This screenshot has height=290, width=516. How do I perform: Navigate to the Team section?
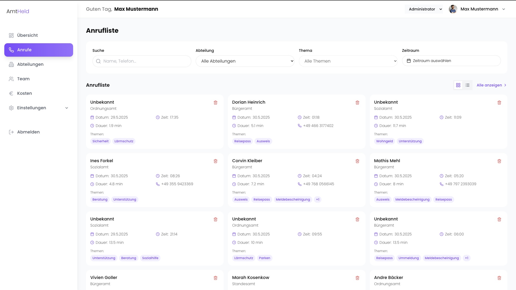click(x=23, y=79)
